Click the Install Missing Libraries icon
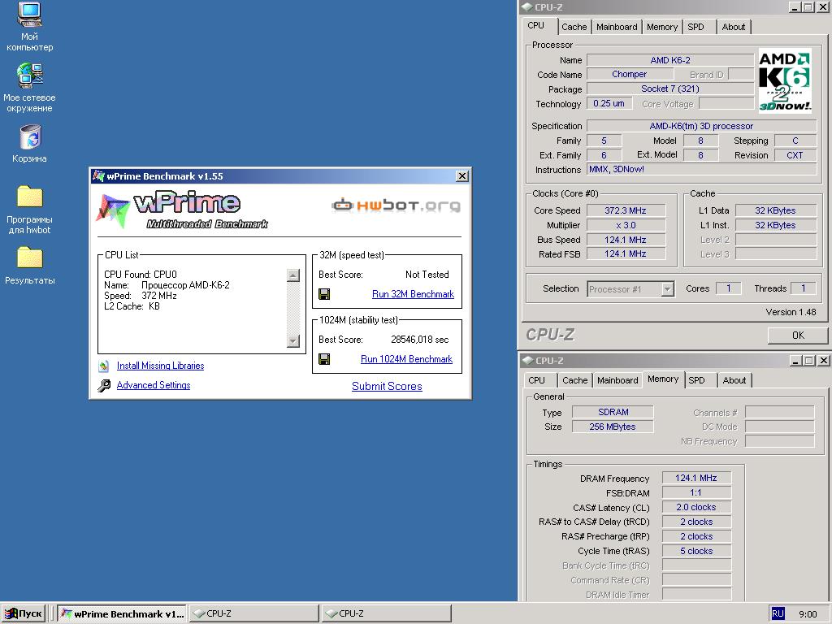Screen dimensions: 832x624 tap(104, 366)
